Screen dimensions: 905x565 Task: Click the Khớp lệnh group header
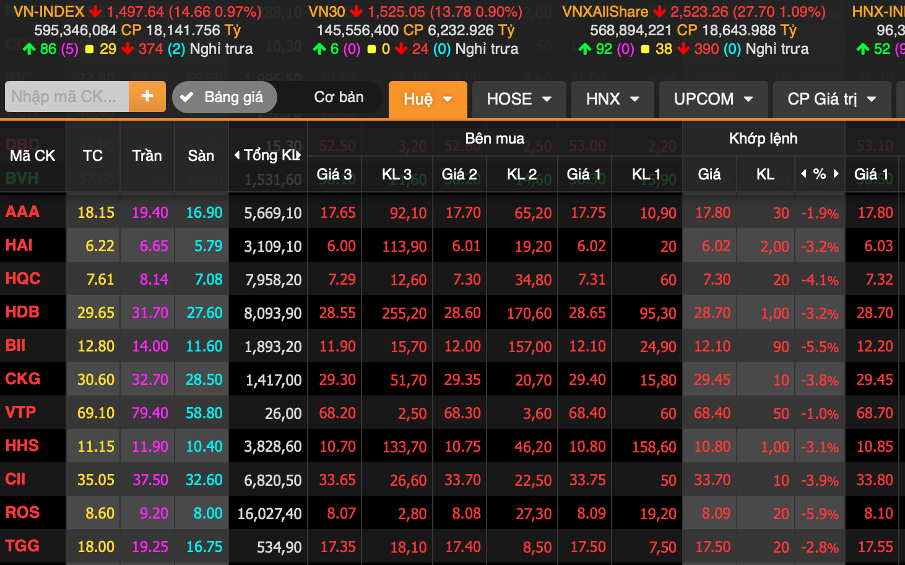(x=763, y=139)
